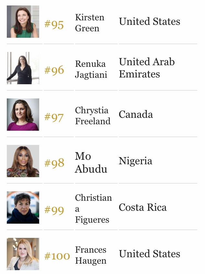Open Christiana Figueres's profile photo

click(23, 208)
